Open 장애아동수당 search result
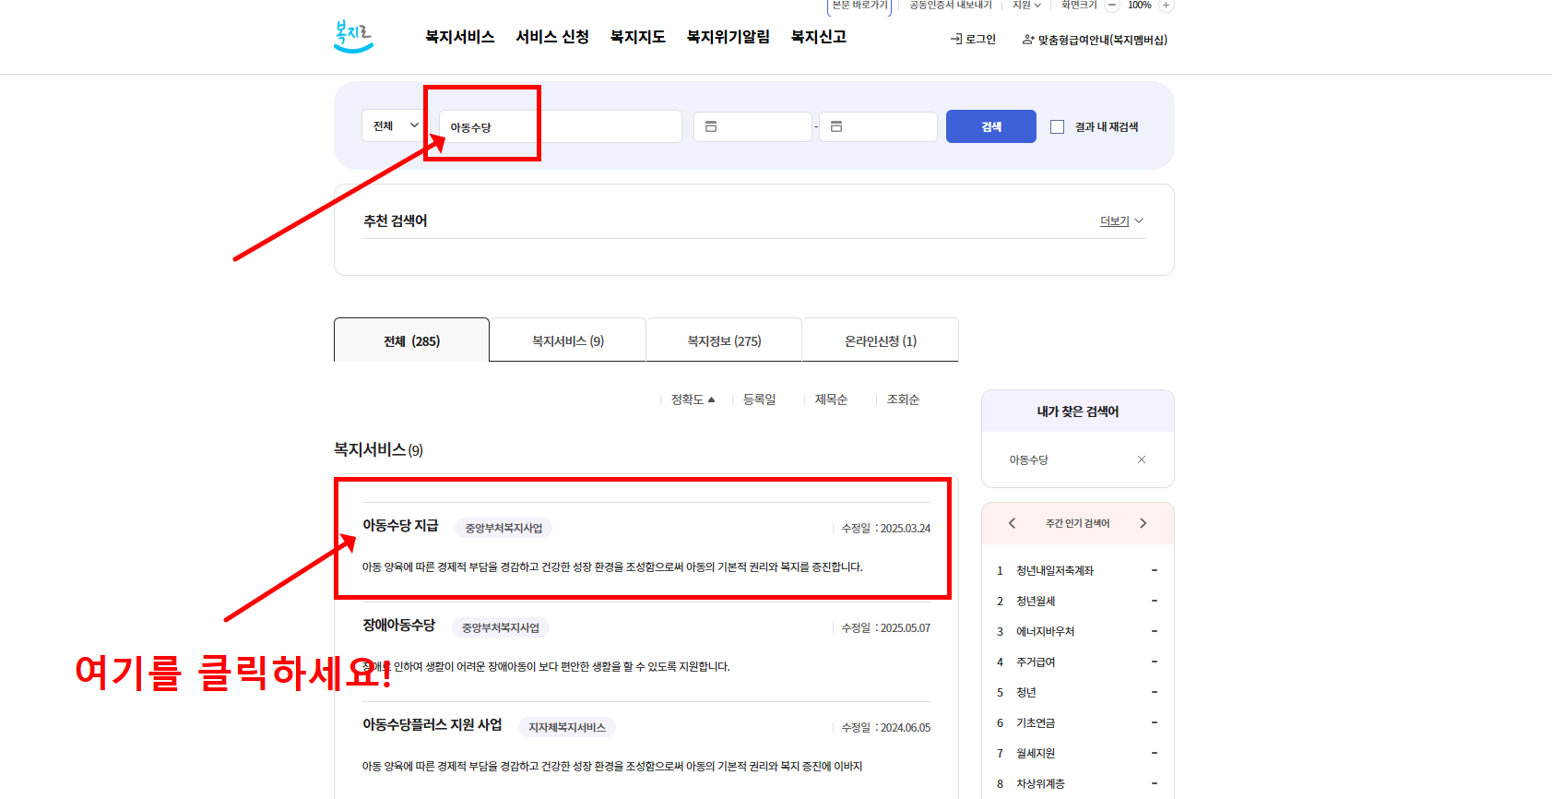The width and height of the screenshot is (1552, 799). (x=398, y=625)
